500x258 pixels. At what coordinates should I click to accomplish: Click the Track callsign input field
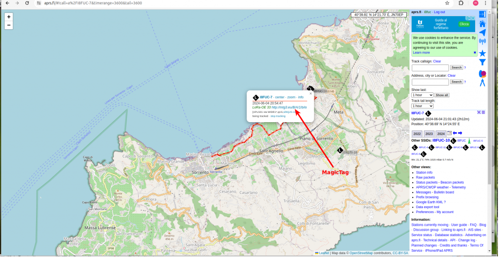(x=430, y=68)
